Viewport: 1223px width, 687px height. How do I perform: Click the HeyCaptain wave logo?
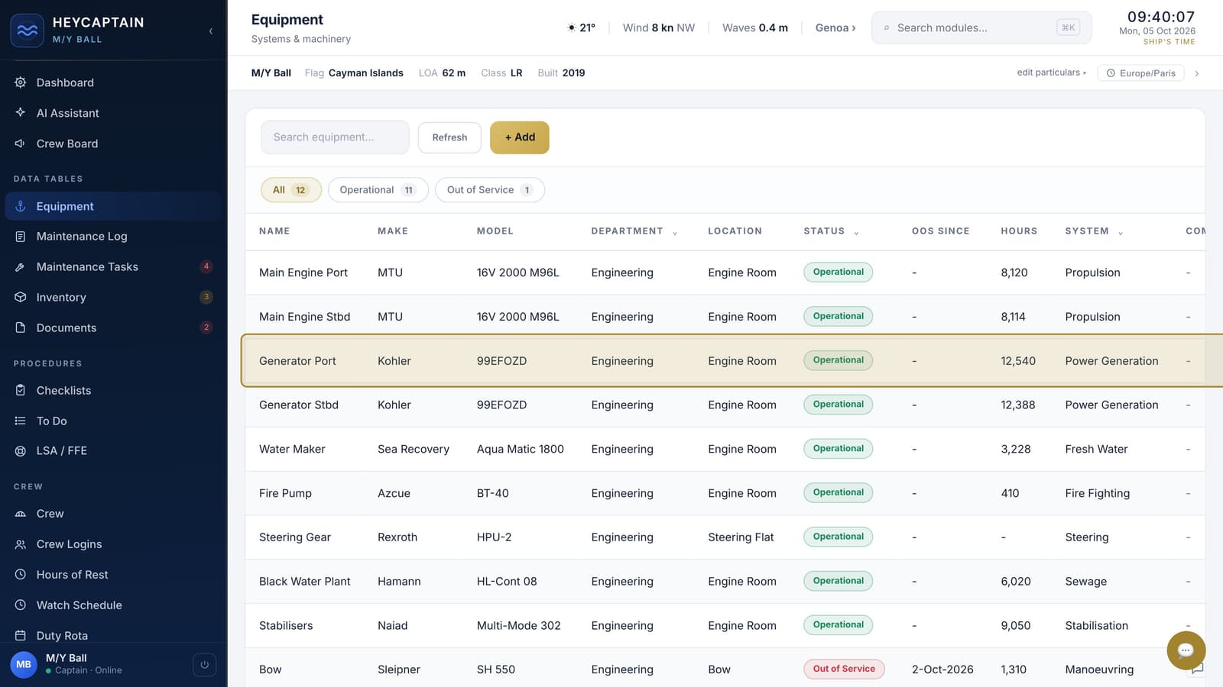(x=27, y=31)
